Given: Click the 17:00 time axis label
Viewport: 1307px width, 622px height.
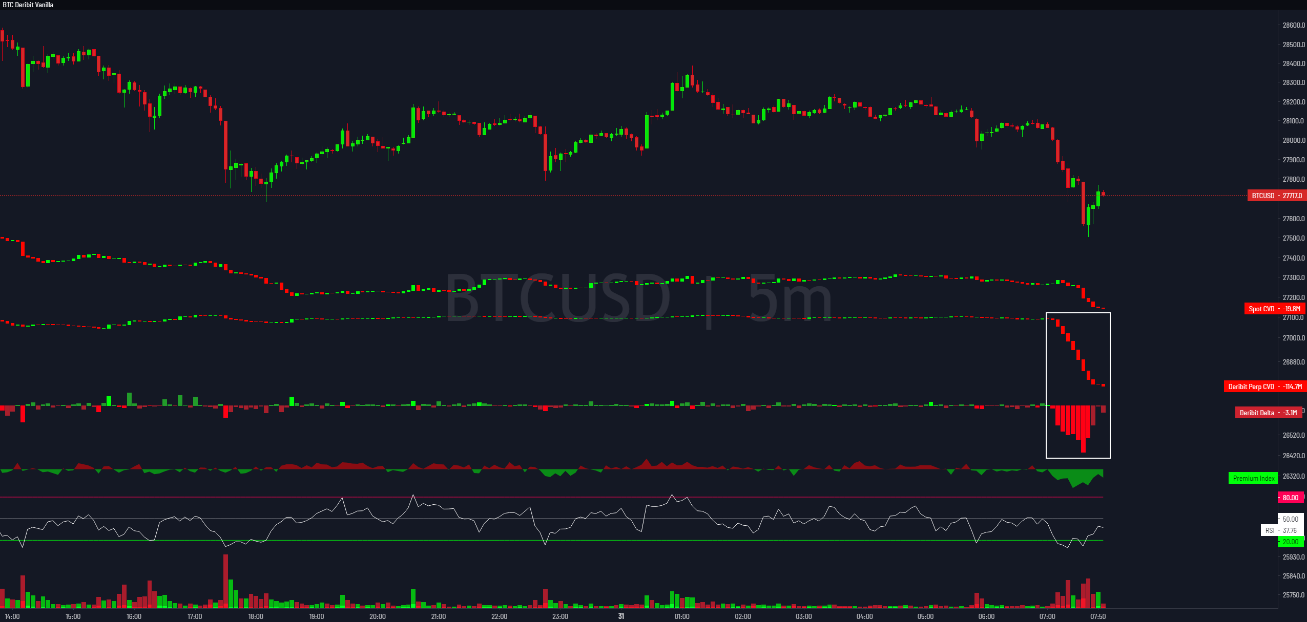Looking at the screenshot, I should (195, 616).
